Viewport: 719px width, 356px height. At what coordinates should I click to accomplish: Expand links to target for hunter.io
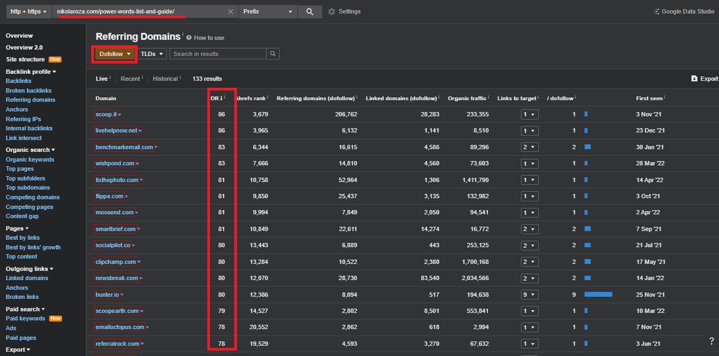tap(529, 295)
